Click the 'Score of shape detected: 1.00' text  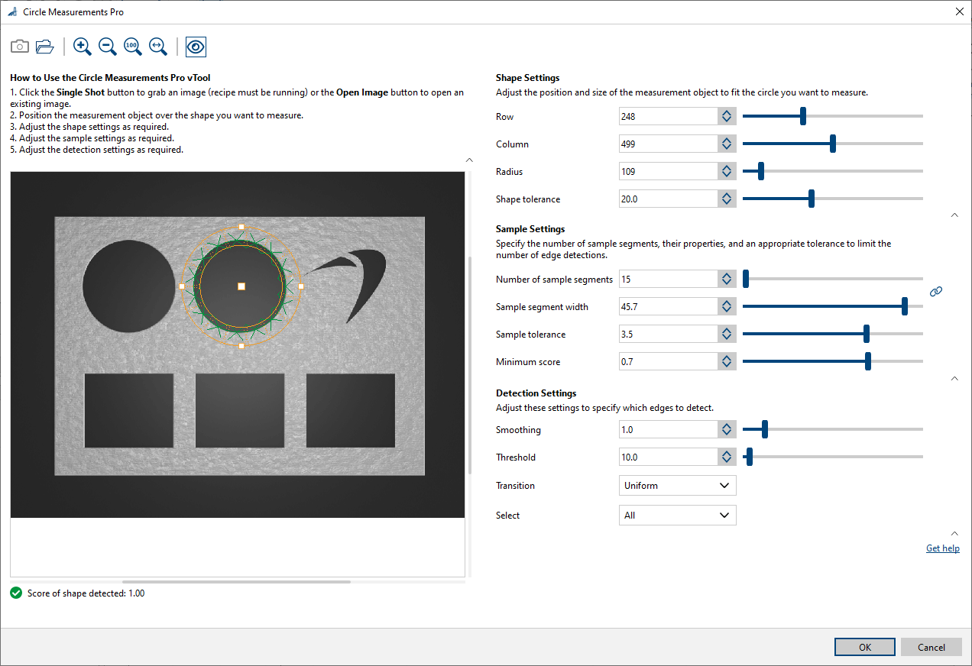point(86,593)
